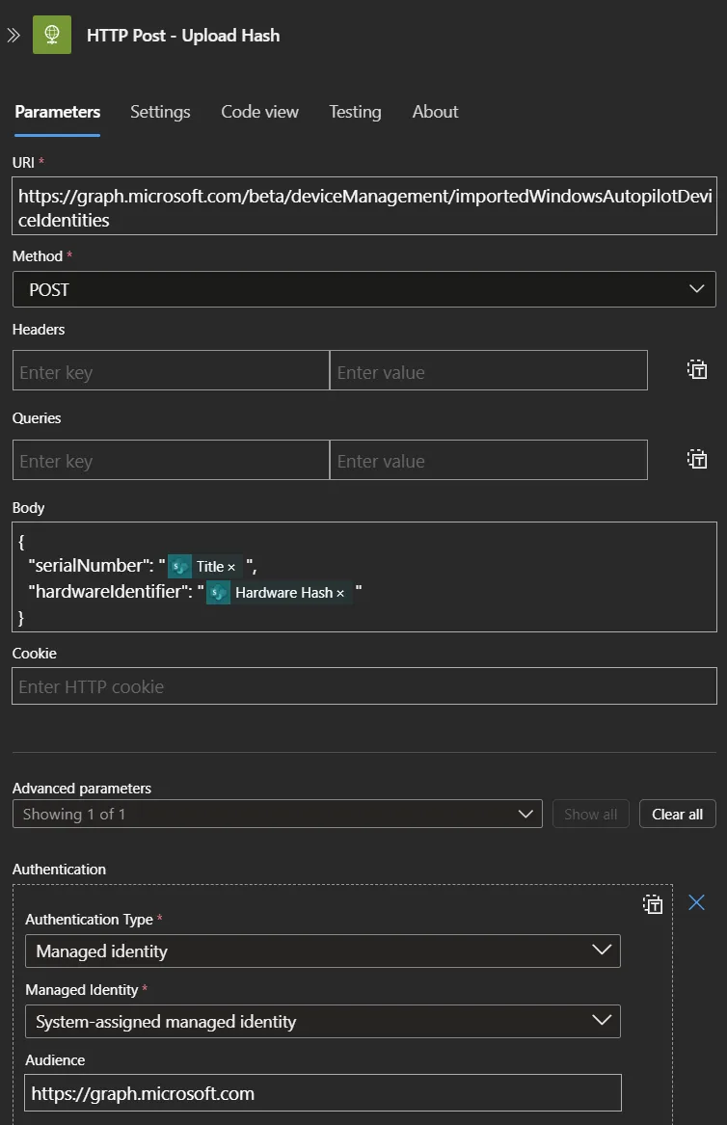Click Queries Enter value field

489,460
